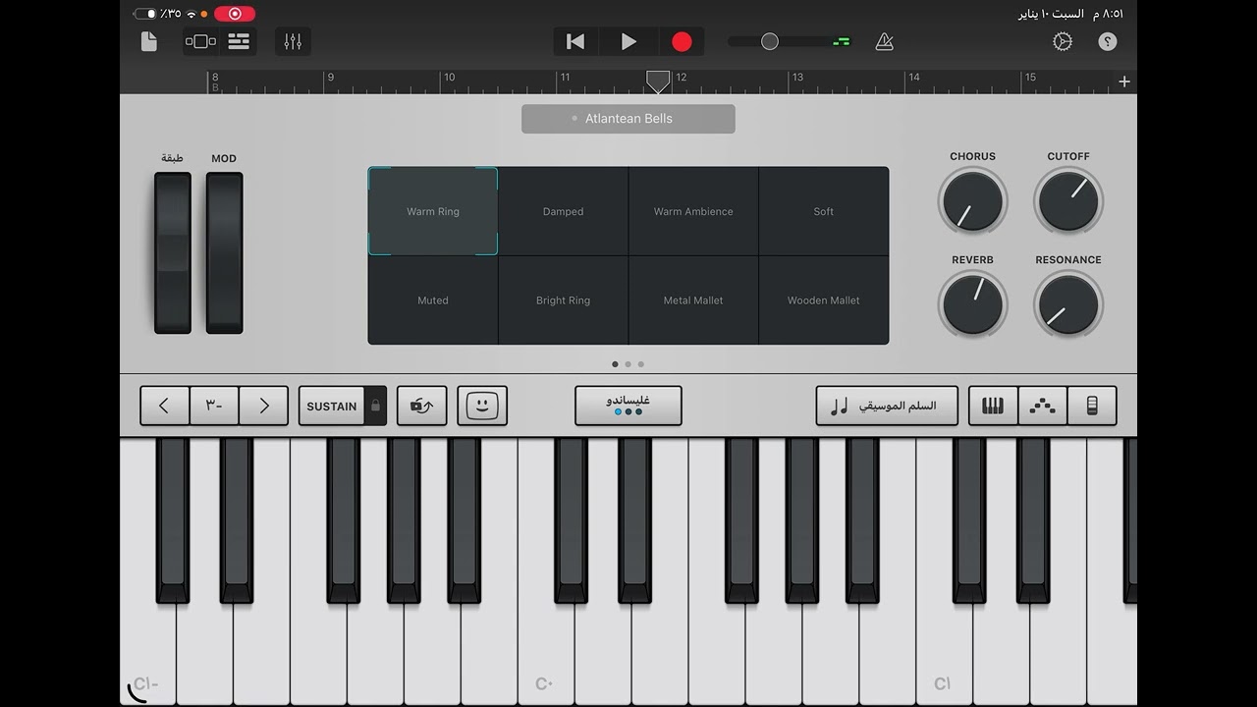Open song settings gear icon

[1063, 41]
